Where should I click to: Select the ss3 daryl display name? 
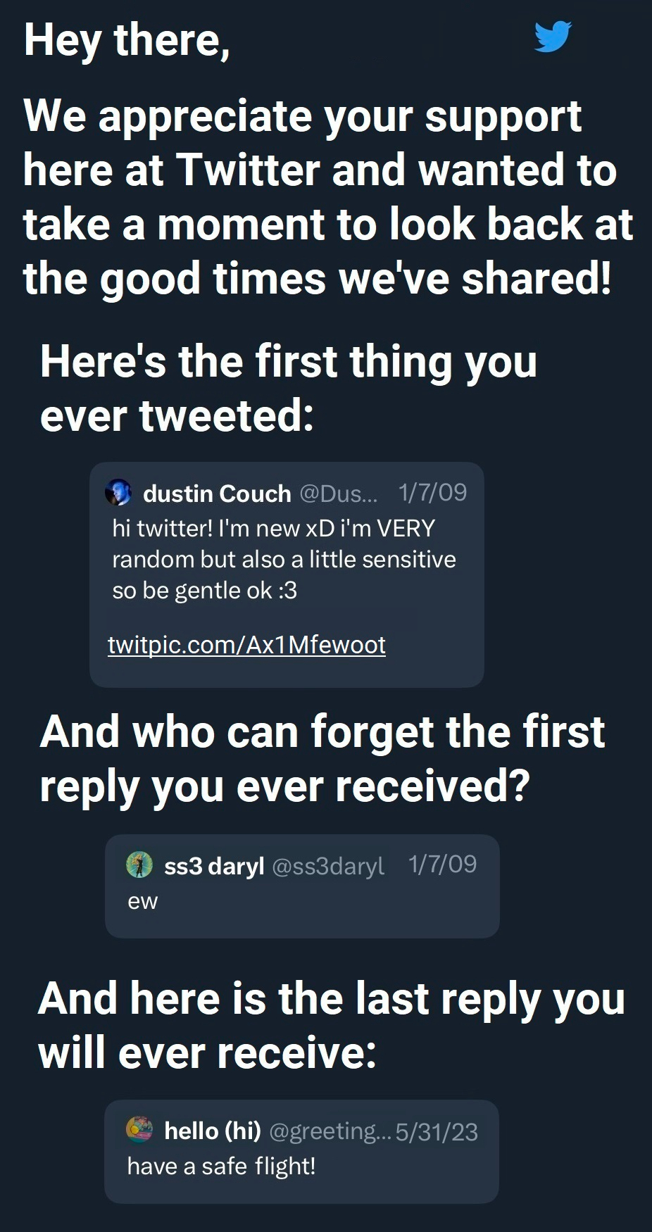coord(214,865)
